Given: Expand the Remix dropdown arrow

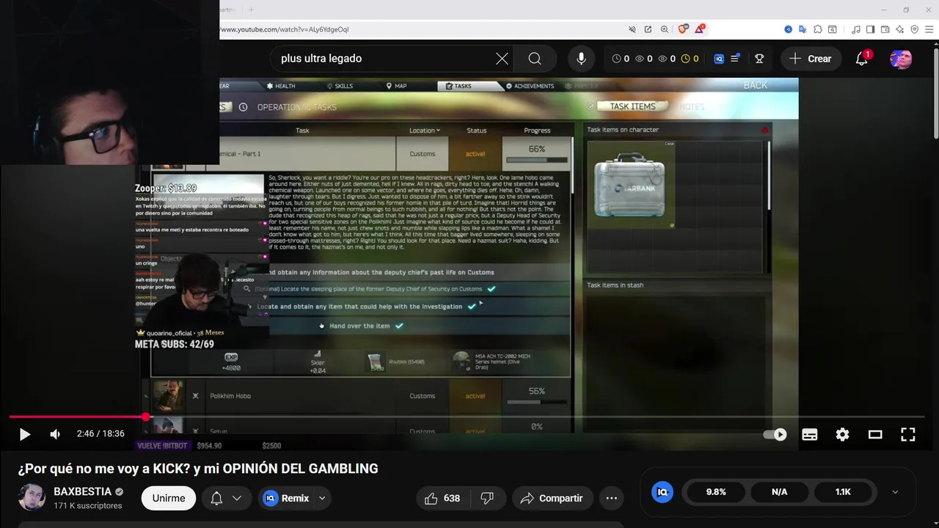Looking at the screenshot, I should click(x=321, y=498).
